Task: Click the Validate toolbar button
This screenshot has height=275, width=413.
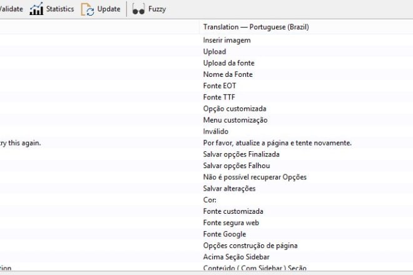Action: point(11,9)
